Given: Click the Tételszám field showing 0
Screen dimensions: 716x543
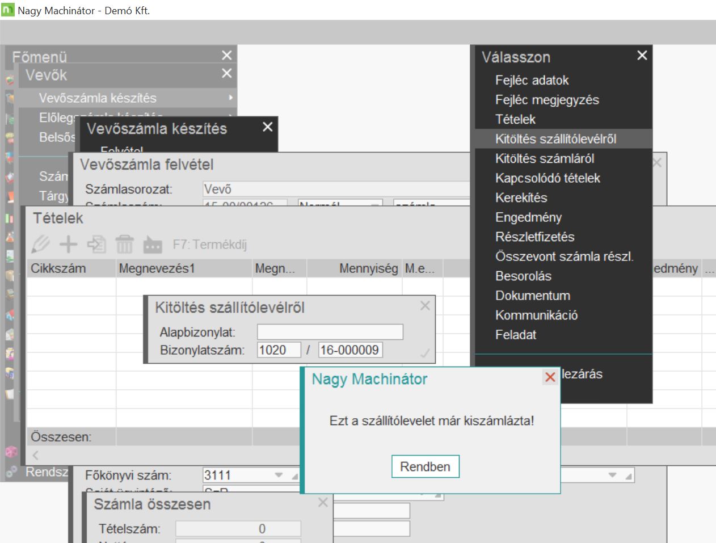Looking at the screenshot, I should pos(238,529).
